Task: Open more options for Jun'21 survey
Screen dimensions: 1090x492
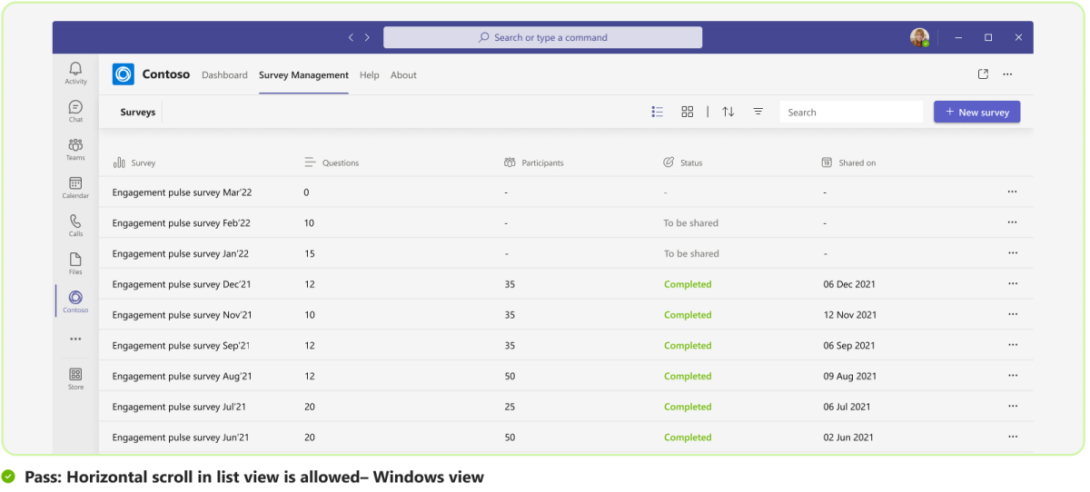Action: pyautogui.click(x=1012, y=438)
